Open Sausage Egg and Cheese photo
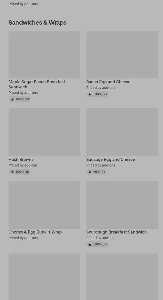 click(122, 132)
